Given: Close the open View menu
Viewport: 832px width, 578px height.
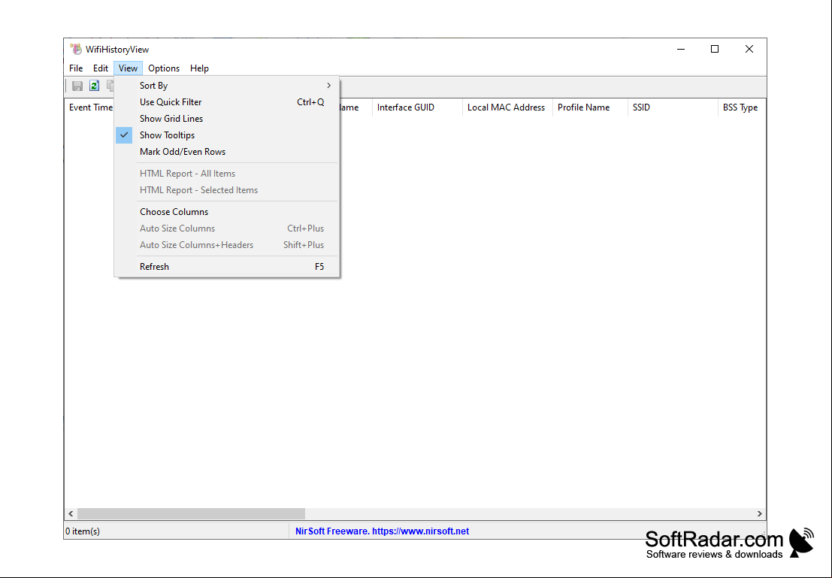Looking at the screenshot, I should click(128, 68).
